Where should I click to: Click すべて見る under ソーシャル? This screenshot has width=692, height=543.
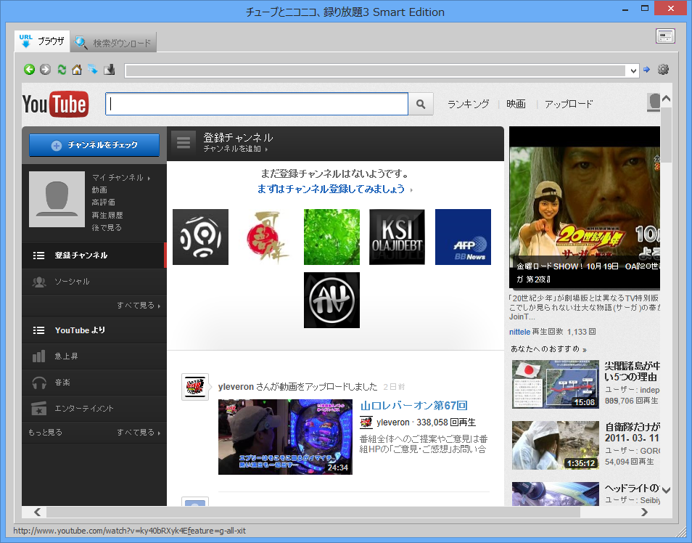(138, 306)
